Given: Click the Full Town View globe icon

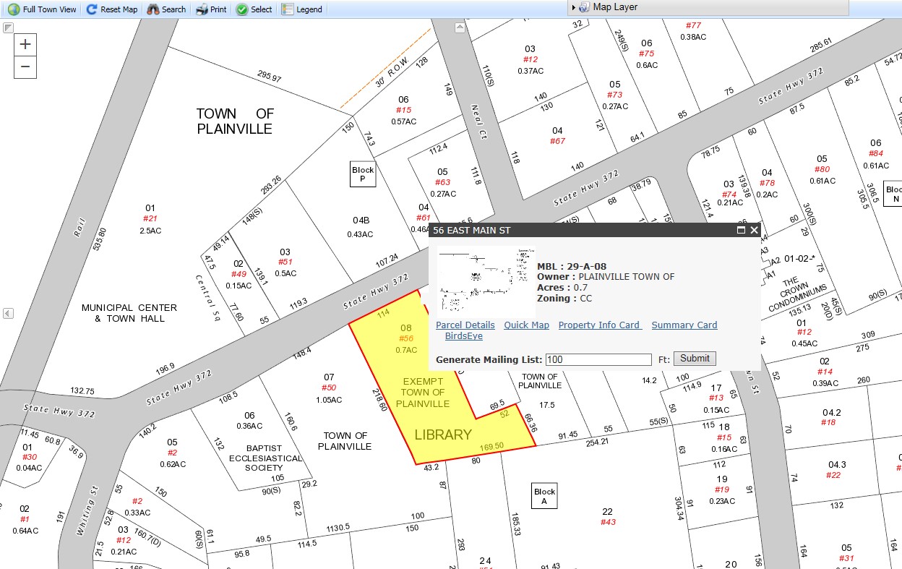Looking at the screenshot, I should [14, 9].
